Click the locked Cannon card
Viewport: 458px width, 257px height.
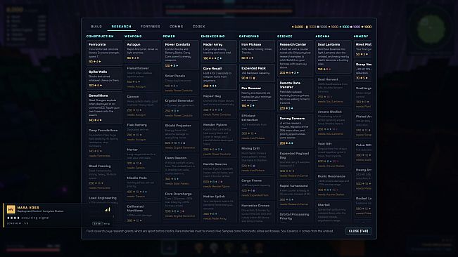coord(143,106)
